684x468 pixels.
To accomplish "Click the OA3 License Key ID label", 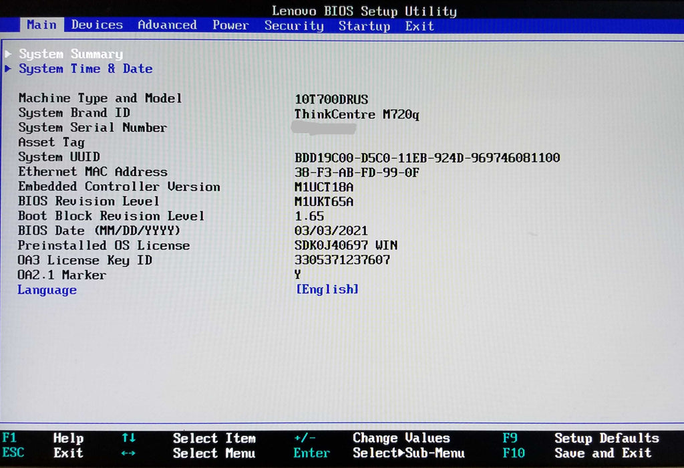I will 85,260.
